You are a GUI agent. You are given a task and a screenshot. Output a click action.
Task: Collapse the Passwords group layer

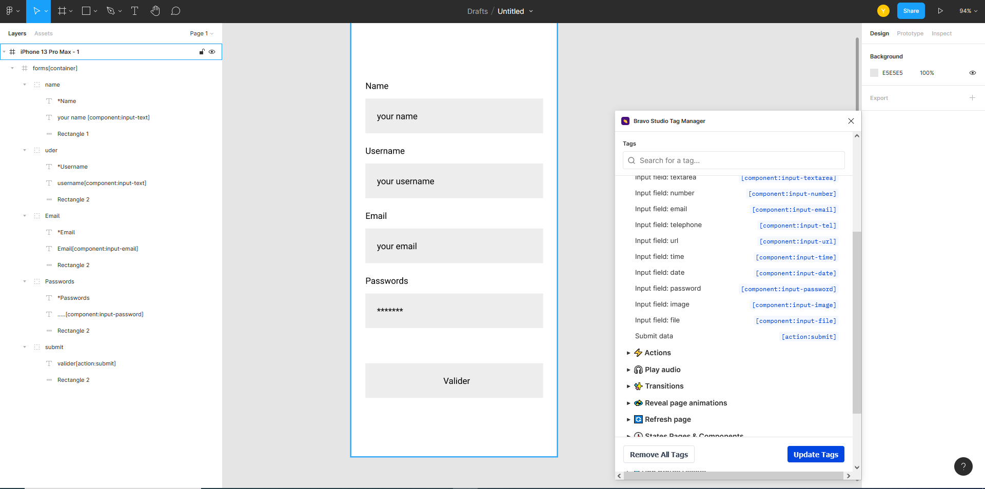25,281
